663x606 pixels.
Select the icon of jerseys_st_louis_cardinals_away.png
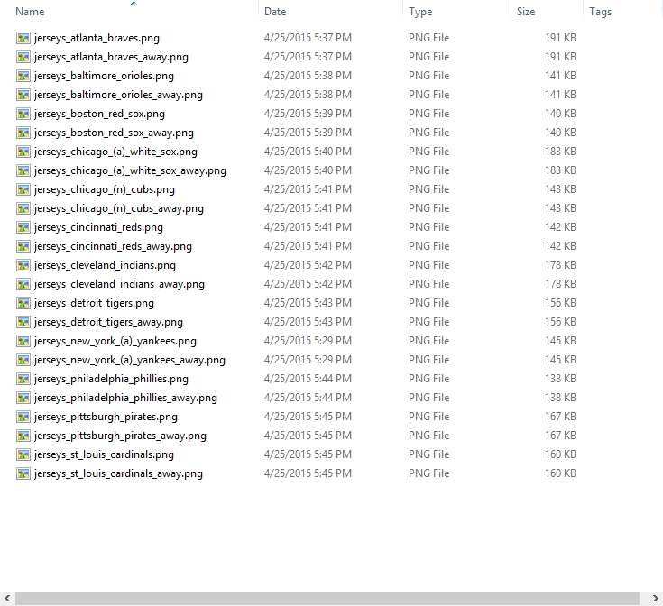point(23,473)
